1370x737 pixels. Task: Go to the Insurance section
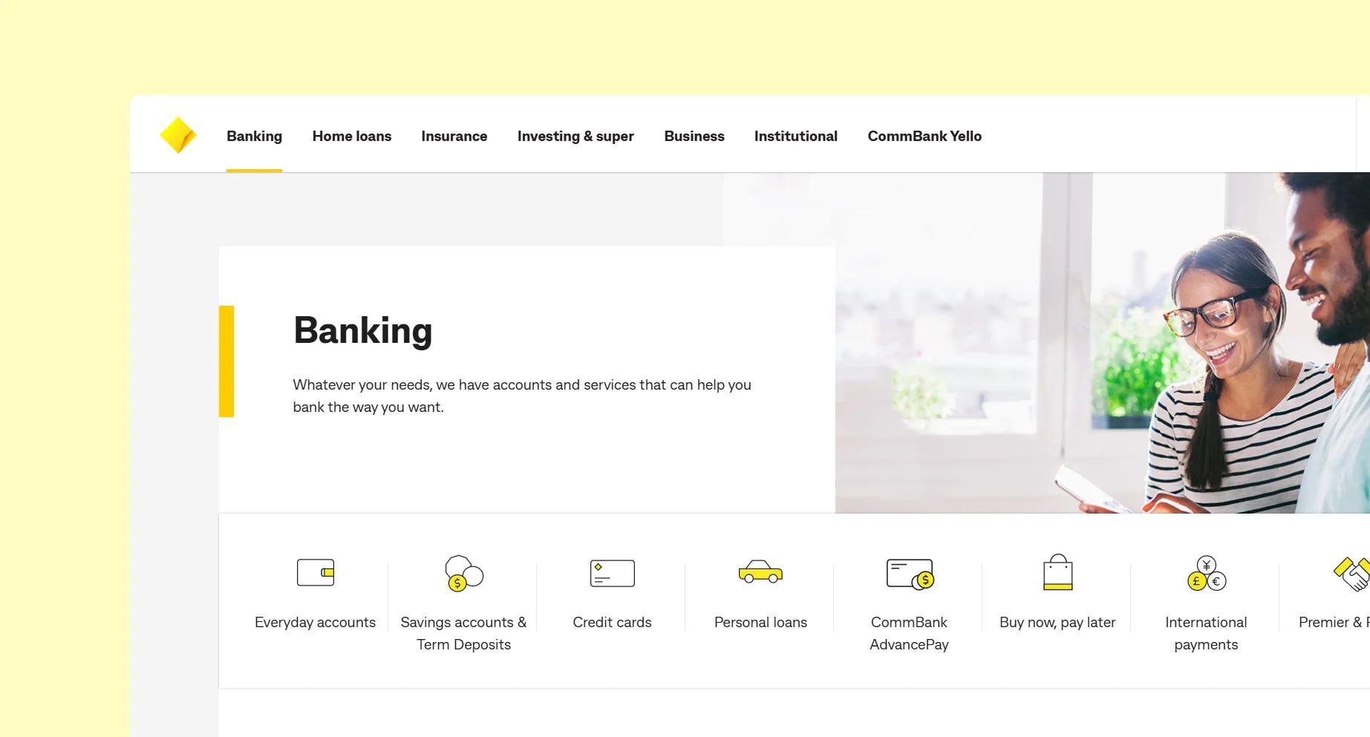[x=454, y=136]
